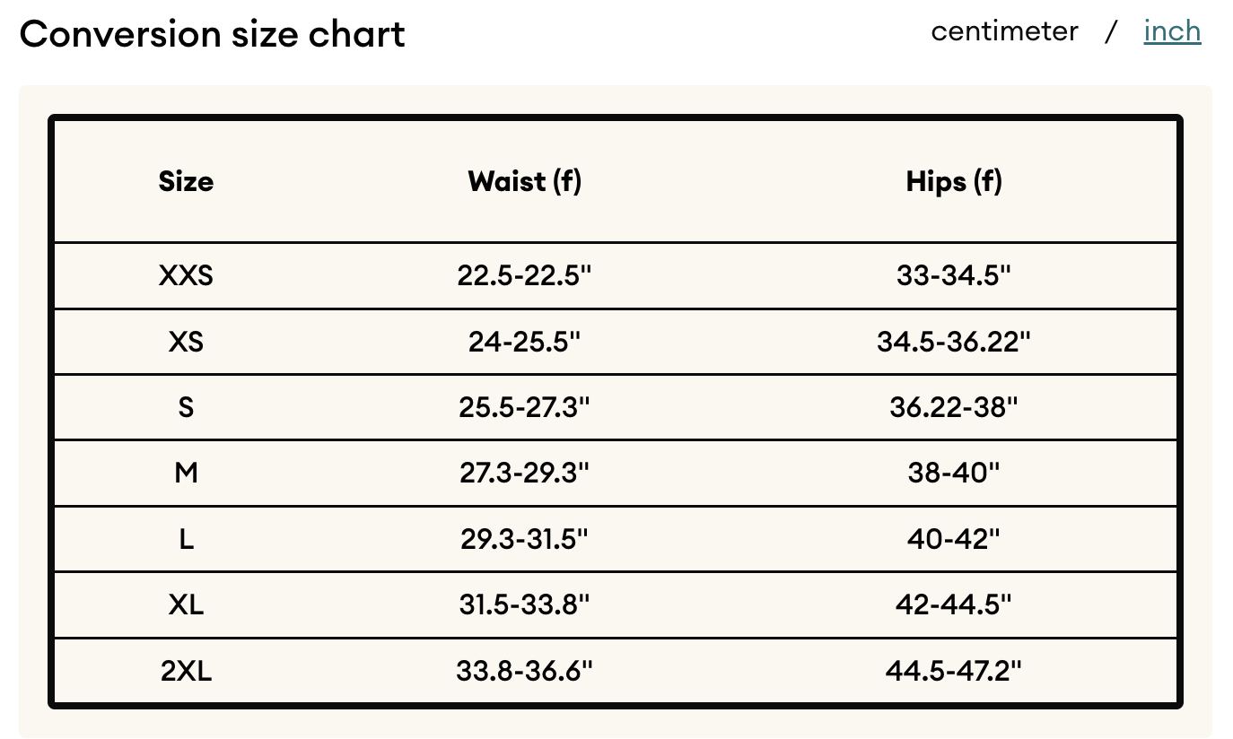Click waist value 31.5-33.8" for XL
Viewport: 1233px width, 739px height.
[525, 604]
